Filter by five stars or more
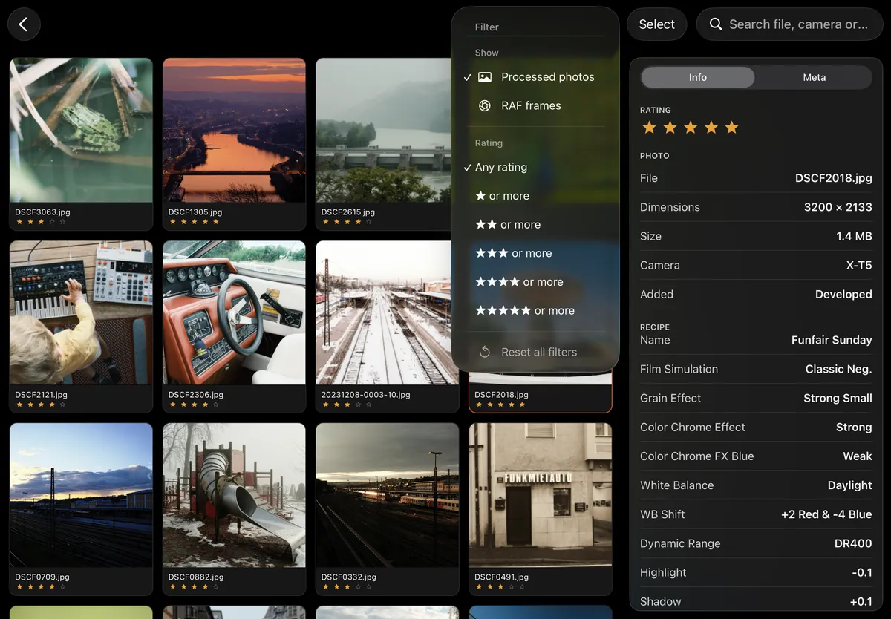The width and height of the screenshot is (891, 619). (x=535, y=311)
